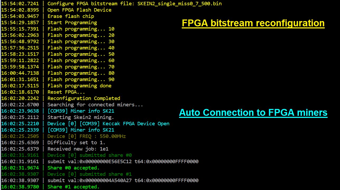Click the 'Flash programming... 60' line

coord(58,61)
